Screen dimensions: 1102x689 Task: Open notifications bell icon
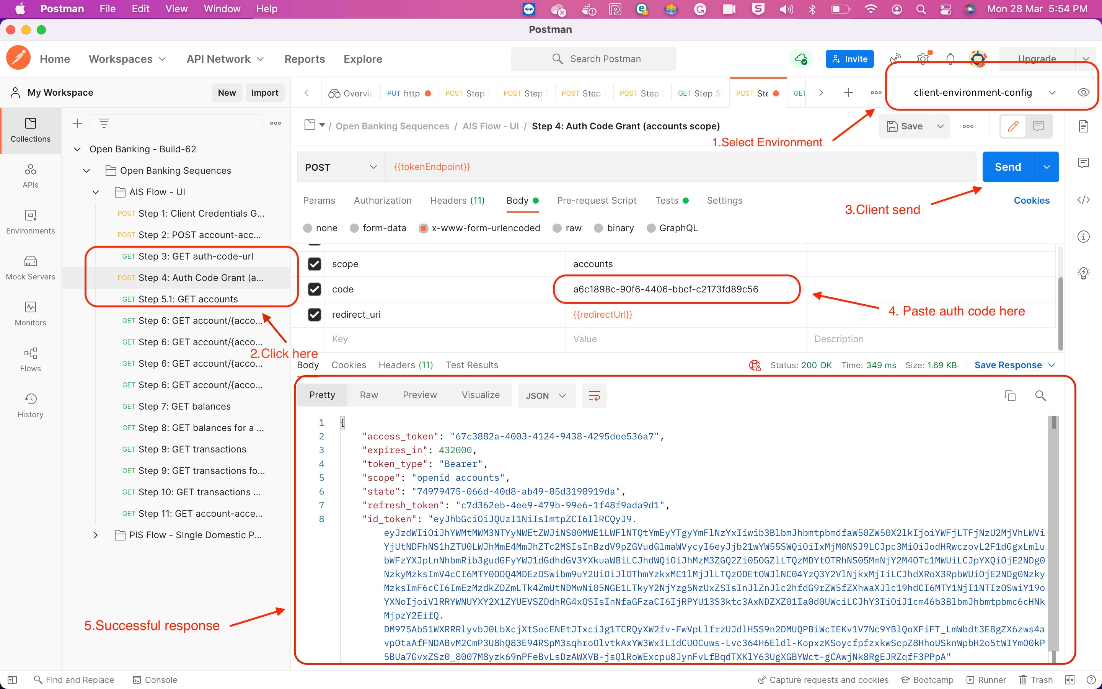[x=950, y=59]
